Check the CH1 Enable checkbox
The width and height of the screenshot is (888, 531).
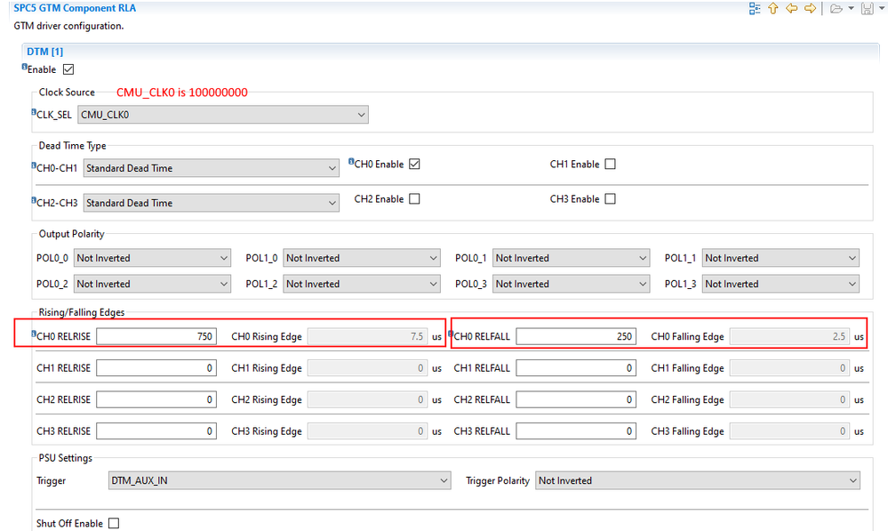[x=610, y=165]
